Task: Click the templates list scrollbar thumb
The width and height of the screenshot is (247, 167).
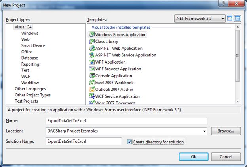Action: pos(237,56)
